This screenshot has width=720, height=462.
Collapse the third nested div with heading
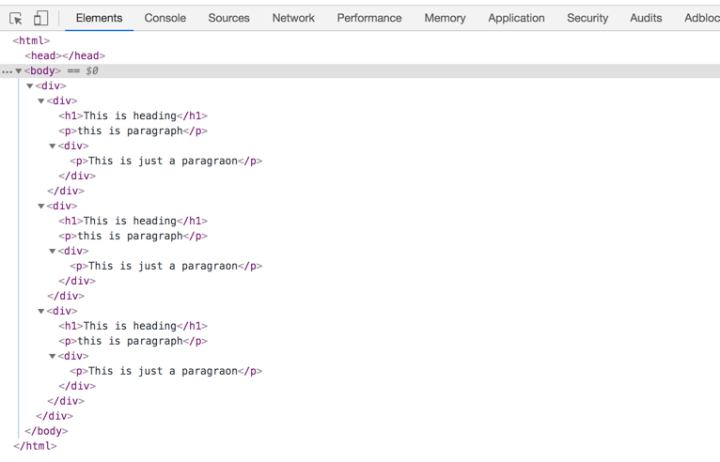click(x=40, y=311)
